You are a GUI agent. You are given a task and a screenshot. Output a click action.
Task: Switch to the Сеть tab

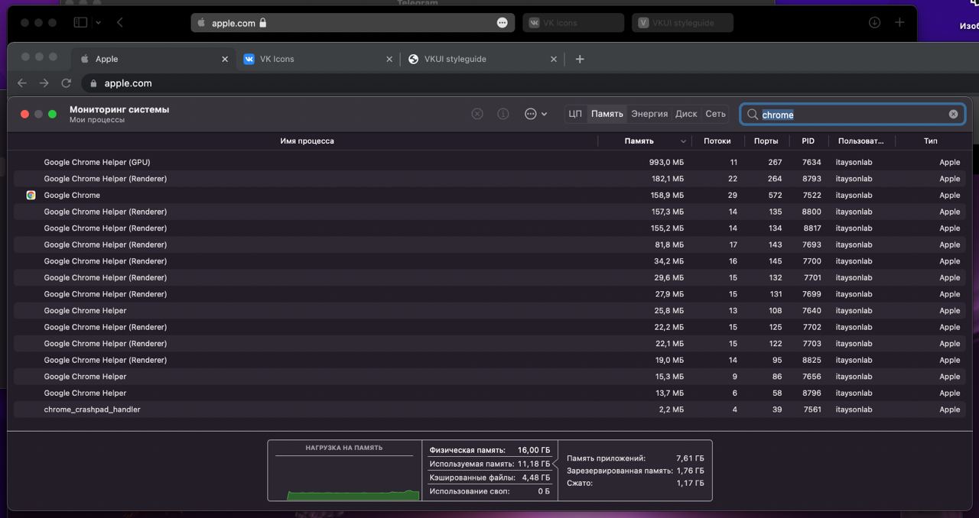(x=715, y=114)
